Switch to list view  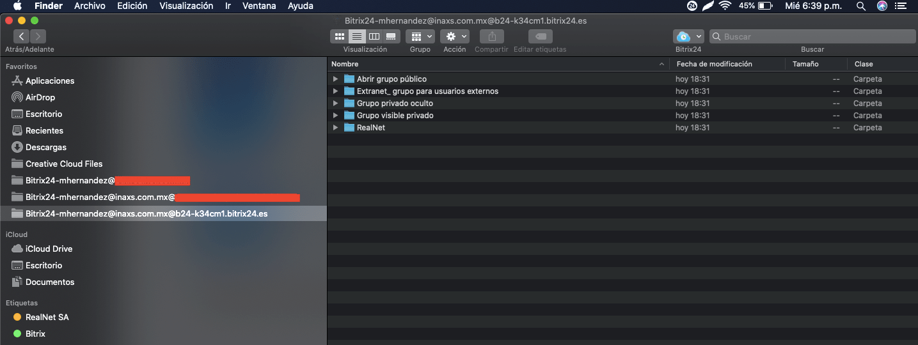[357, 36]
